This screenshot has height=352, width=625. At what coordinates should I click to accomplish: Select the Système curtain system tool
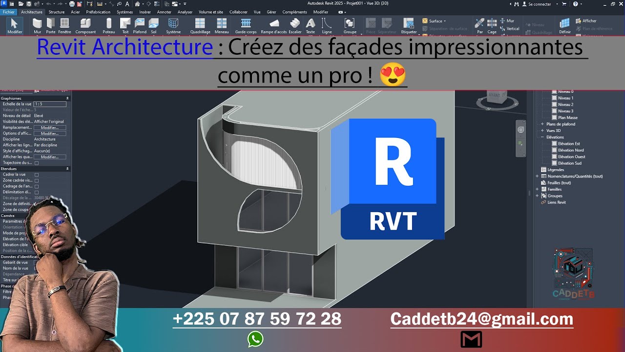tap(173, 25)
